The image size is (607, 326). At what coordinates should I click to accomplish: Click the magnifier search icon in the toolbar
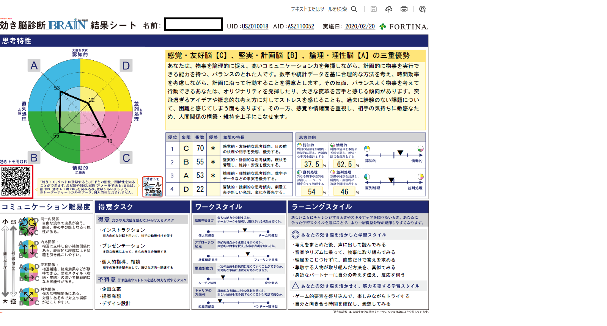click(x=354, y=9)
